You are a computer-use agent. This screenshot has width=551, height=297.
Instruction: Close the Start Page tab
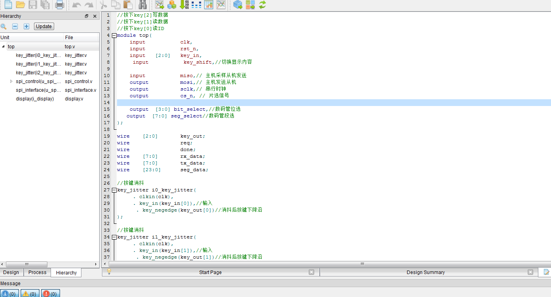[x=311, y=272]
